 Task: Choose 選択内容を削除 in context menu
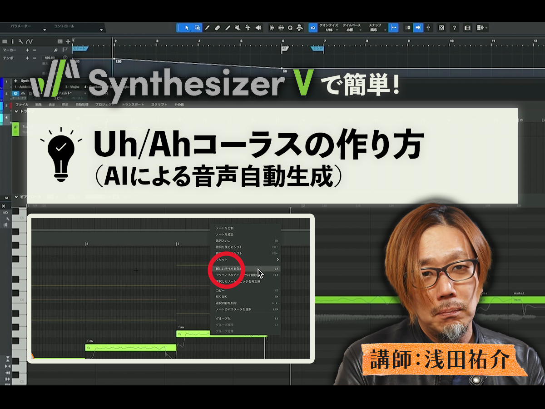tap(245, 303)
